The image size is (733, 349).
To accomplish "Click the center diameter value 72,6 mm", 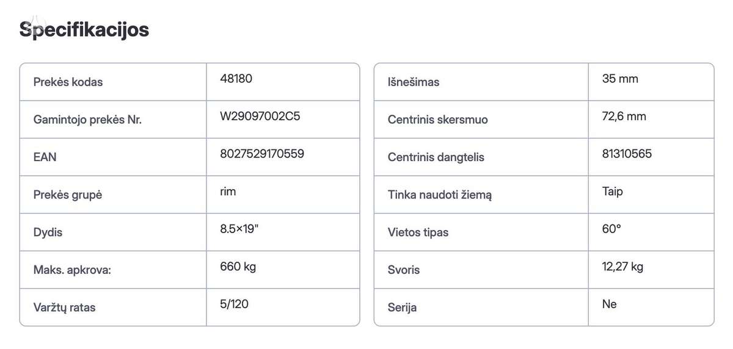I will [624, 117].
